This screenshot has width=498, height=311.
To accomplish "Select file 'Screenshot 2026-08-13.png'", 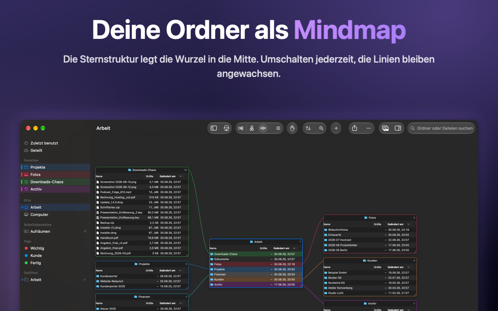I will (x=142, y=182).
